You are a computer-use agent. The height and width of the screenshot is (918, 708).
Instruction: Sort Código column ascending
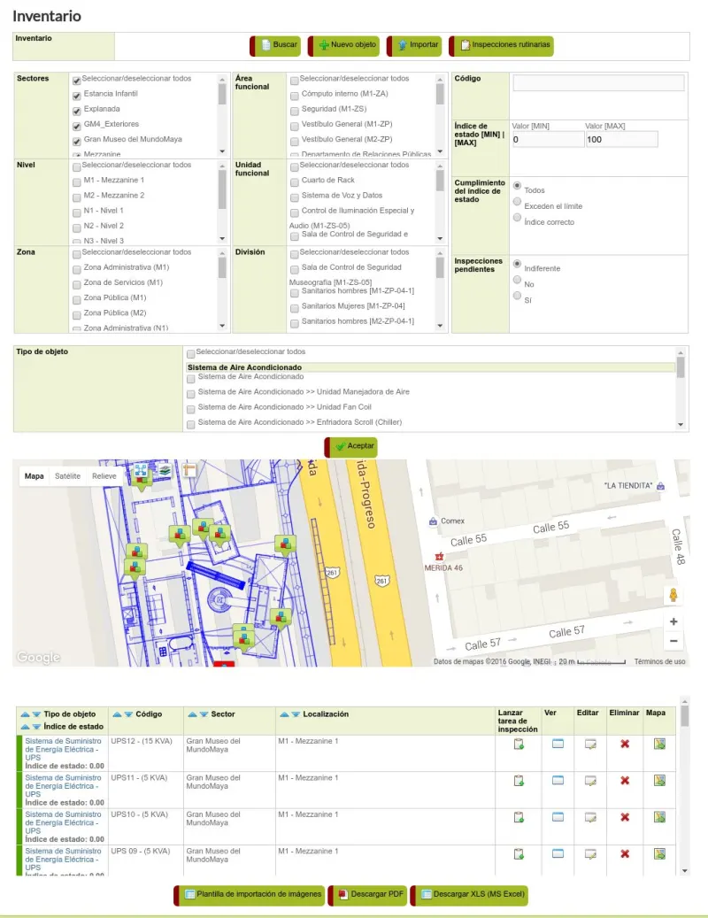117,714
